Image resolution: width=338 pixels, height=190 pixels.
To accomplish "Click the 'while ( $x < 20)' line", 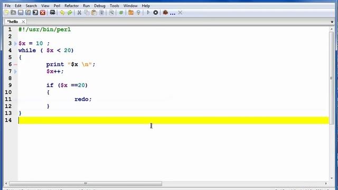I will (x=46, y=51).
